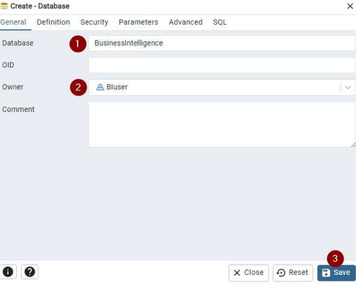Screen dimensions: 356x284
Task: Click the user icon beside Bluser
Action: click(x=100, y=87)
